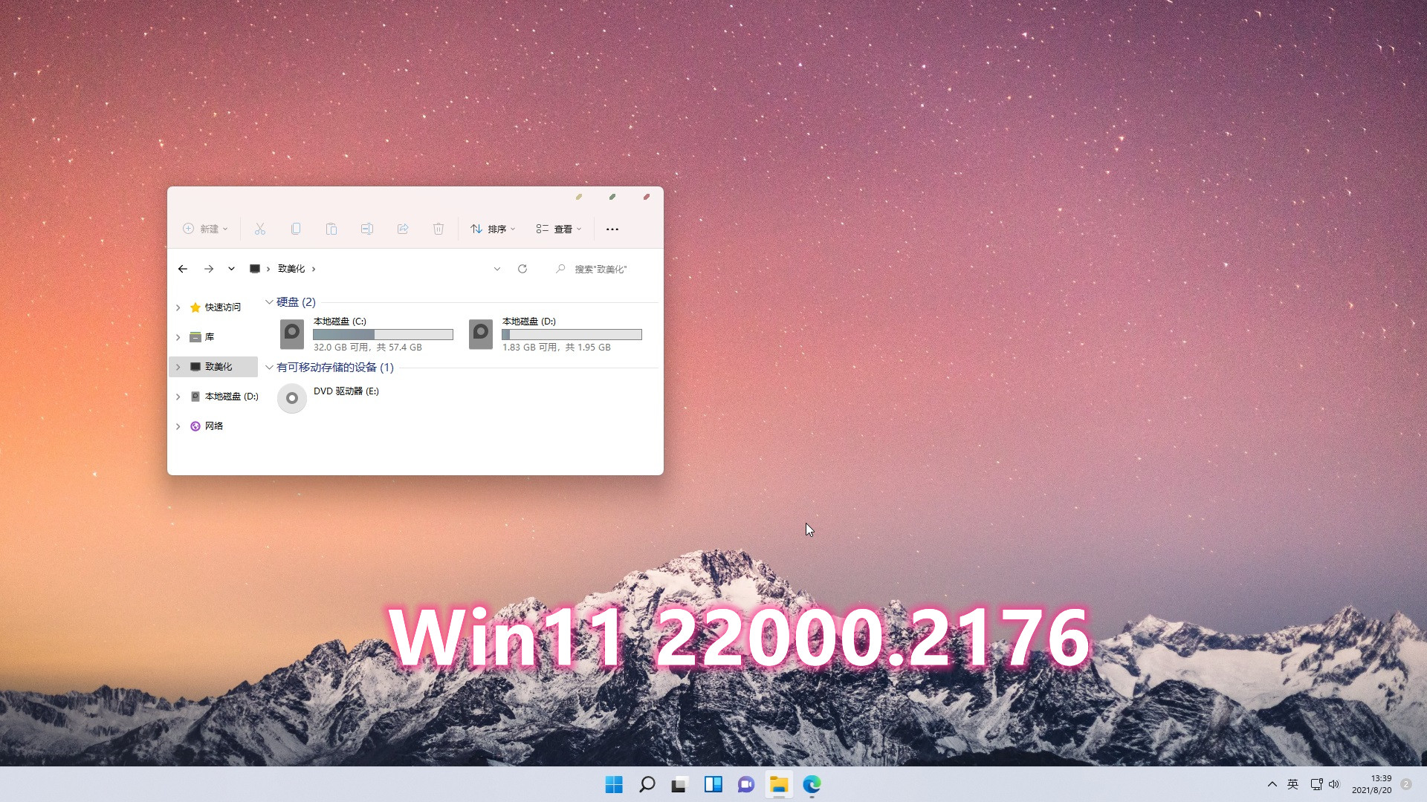1427x802 pixels.
Task: Click the Delete trash icon
Action: tap(439, 229)
